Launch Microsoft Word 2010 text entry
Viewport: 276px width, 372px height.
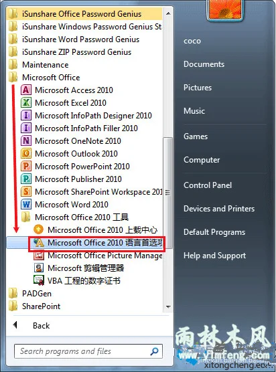point(72,205)
